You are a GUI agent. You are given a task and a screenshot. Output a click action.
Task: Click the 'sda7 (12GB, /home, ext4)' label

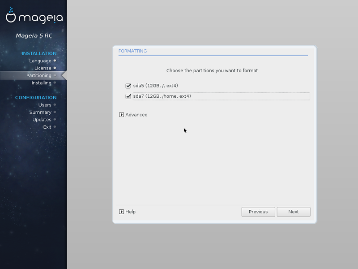coord(162,96)
